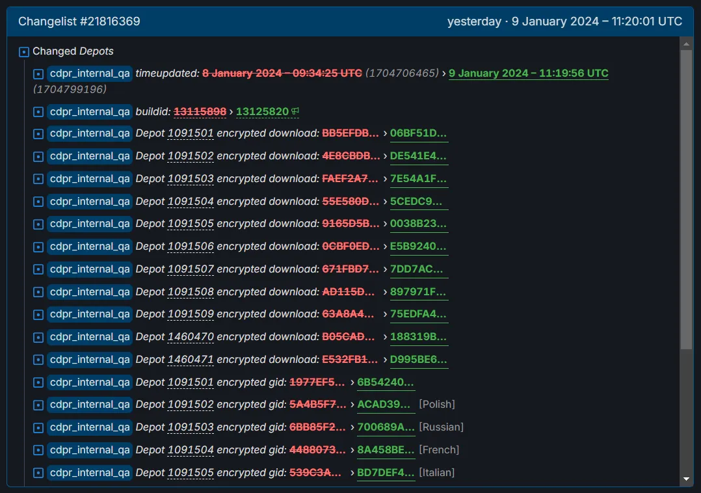The image size is (701, 493).
Task: Click old hash BB5EFDB...
Action: tap(350, 133)
